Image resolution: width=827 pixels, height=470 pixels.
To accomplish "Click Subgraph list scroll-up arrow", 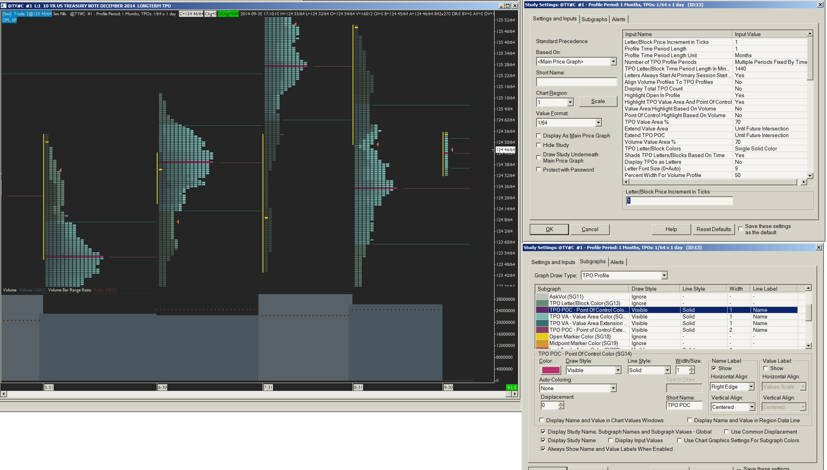I will 808,288.
